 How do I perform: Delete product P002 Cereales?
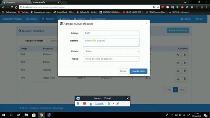pos(184,71)
